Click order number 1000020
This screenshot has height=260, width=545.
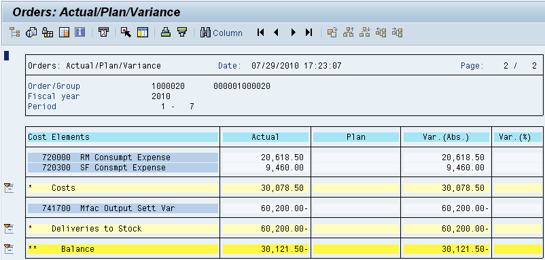pyautogui.click(x=169, y=86)
